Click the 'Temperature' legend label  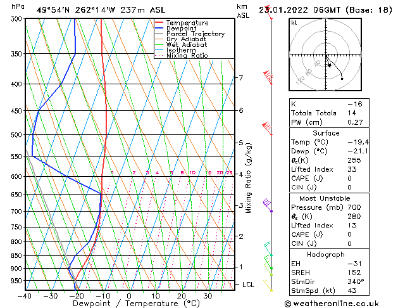point(187,23)
